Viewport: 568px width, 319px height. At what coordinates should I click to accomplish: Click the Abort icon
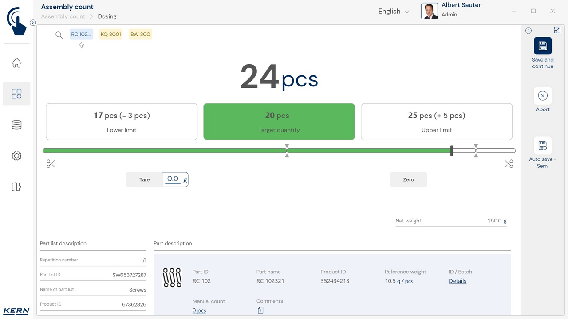[542, 96]
